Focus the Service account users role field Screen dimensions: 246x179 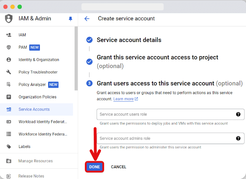[170, 114]
